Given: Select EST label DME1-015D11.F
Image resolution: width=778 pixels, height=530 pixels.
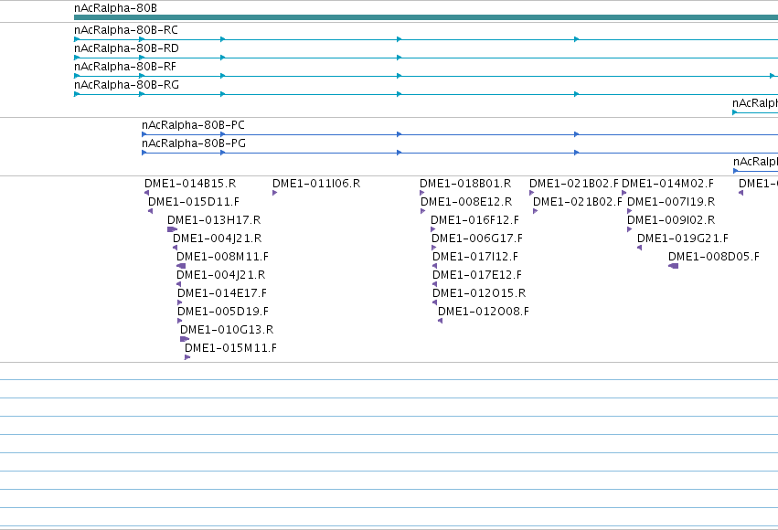Looking at the screenshot, I should point(194,202).
